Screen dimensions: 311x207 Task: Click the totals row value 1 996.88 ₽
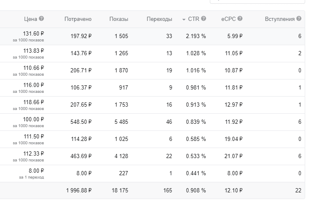(x=79, y=191)
